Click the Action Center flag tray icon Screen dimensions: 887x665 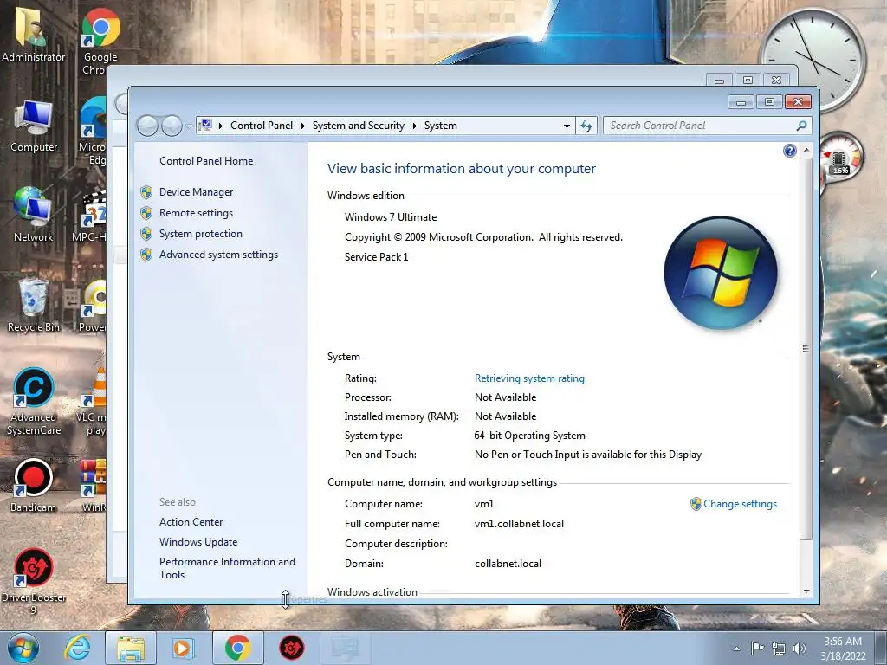coord(757,648)
